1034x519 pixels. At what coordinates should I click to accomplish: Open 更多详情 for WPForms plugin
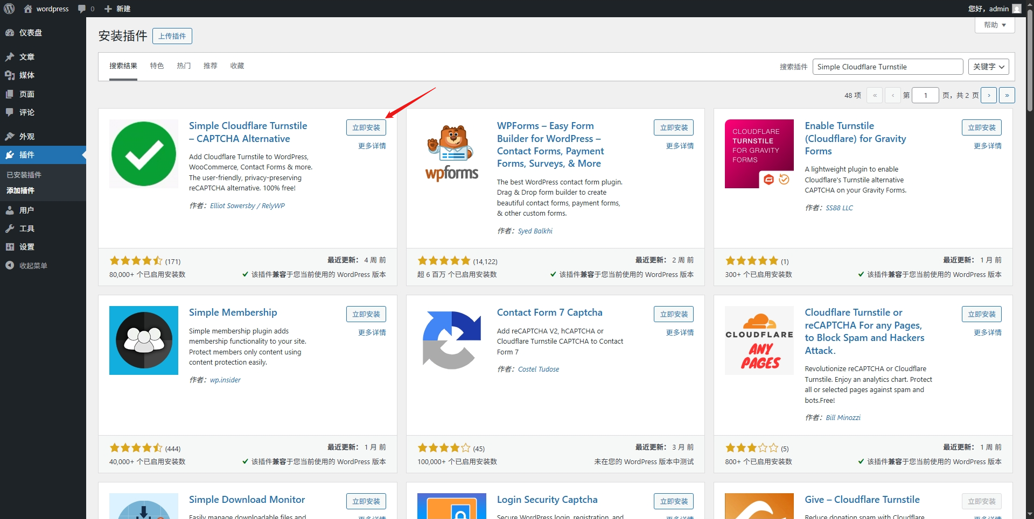pyautogui.click(x=680, y=146)
